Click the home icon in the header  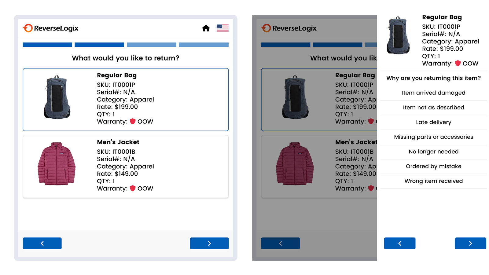point(206,28)
